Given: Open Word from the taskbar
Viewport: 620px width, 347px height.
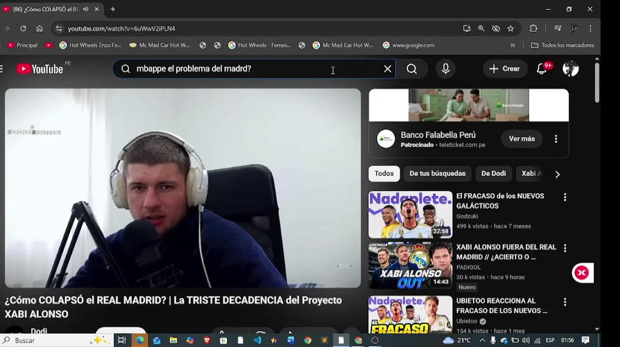Looking at the screenshot, I should tap(291, 340).
